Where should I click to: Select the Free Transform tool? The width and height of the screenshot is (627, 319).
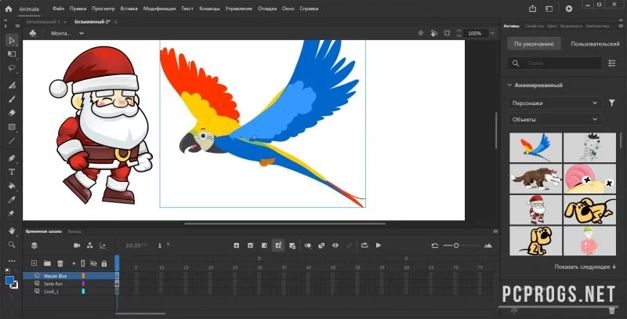[12, 54]
